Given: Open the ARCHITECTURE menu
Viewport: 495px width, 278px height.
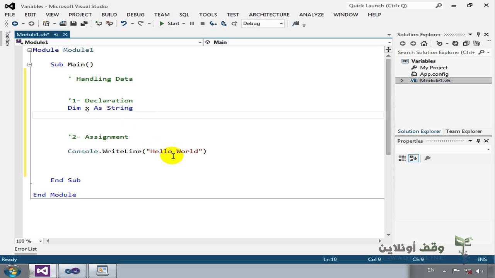Looking at the screenshot, I should click(269, 15).
